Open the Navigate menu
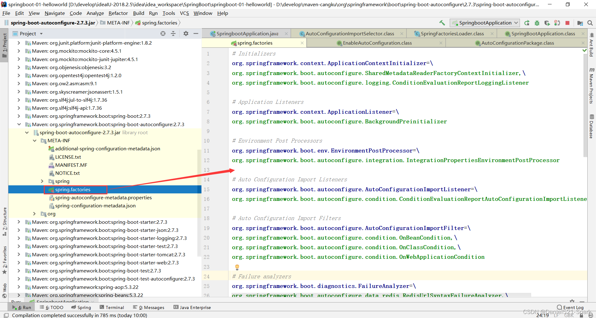Screen dimensions: 596x318 (55, 13)
